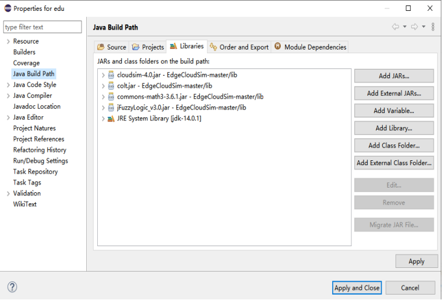The image size is (442, 300).
Task: Cancel the properties dialog
Action: coord(410,287)
